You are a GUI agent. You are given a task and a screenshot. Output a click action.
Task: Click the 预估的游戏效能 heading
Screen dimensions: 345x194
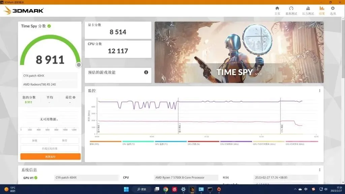click(x=102, y=72)
